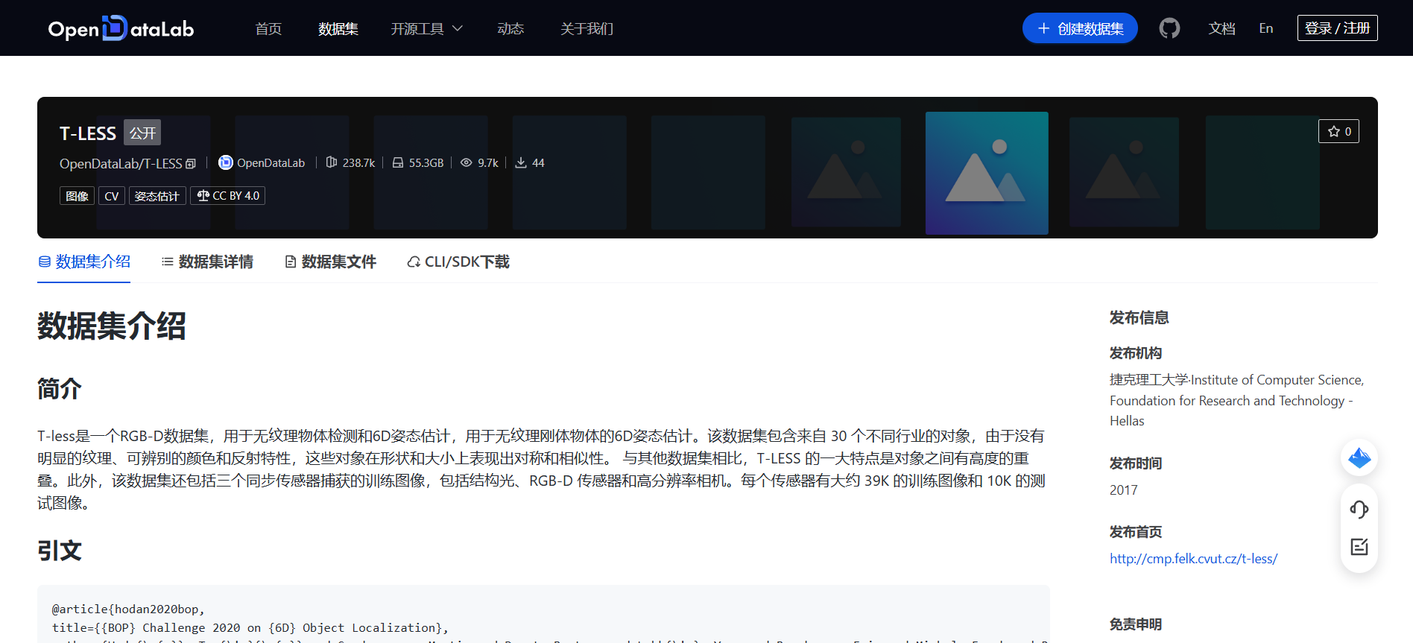Switch to the 数据集文件 tab
Viewport: 1413px width, 643px height.
click(x=331, y=262)
